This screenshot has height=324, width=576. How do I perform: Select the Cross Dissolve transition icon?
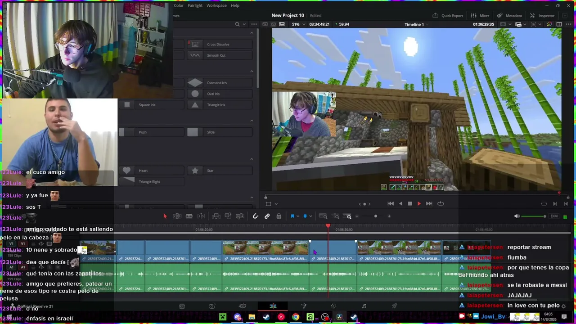[195, 44]
